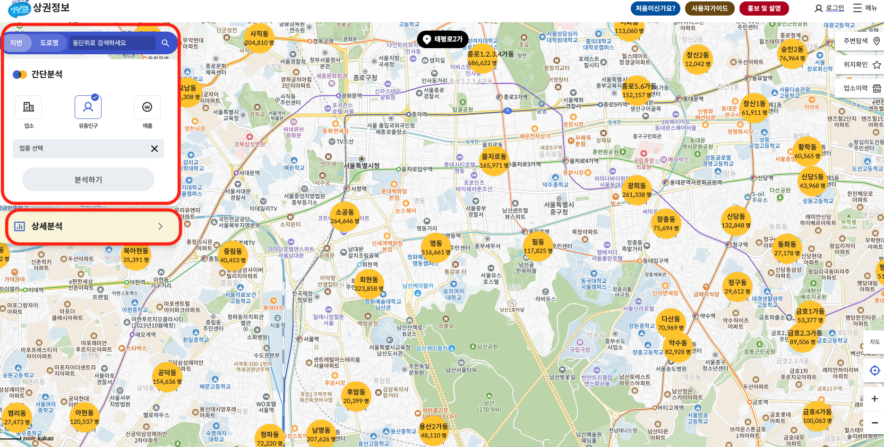Open the 업소이력 side tab
Viewport: 884px width, 447px height.
coord(861,88)
